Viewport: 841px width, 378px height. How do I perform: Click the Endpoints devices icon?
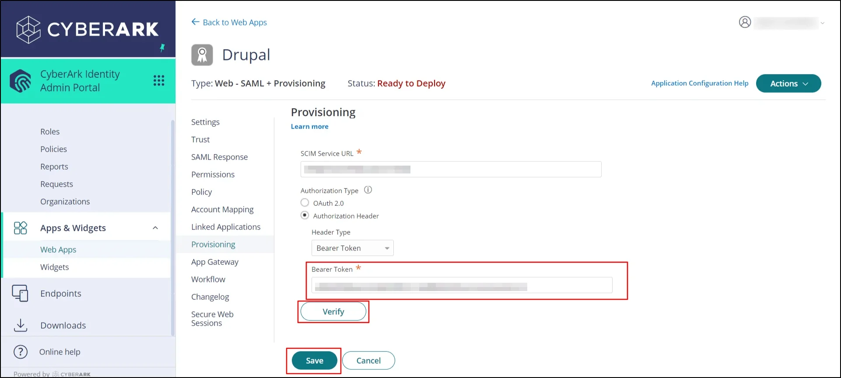click(x=20, y=293)
